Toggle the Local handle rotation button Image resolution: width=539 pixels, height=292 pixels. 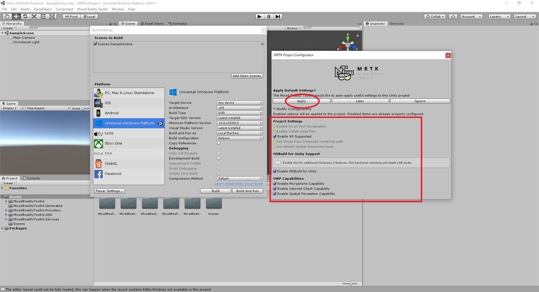click(x=89, y=17)
